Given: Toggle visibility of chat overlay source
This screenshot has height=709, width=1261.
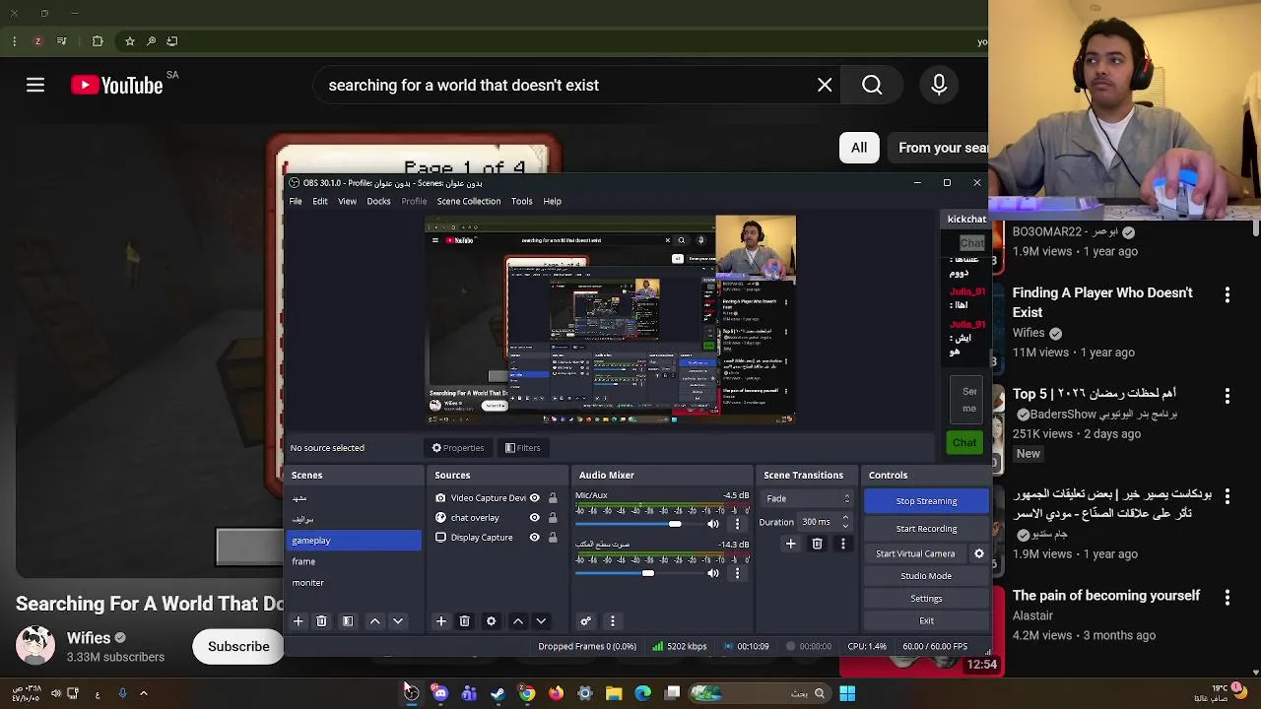Looking at the screenshot, I should pos(535,518).
